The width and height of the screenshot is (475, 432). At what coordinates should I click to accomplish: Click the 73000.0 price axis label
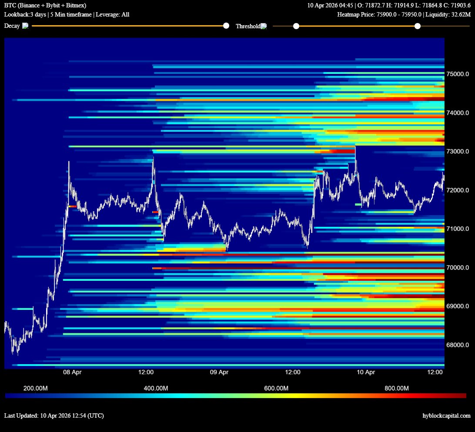click(x=458, y=152)
